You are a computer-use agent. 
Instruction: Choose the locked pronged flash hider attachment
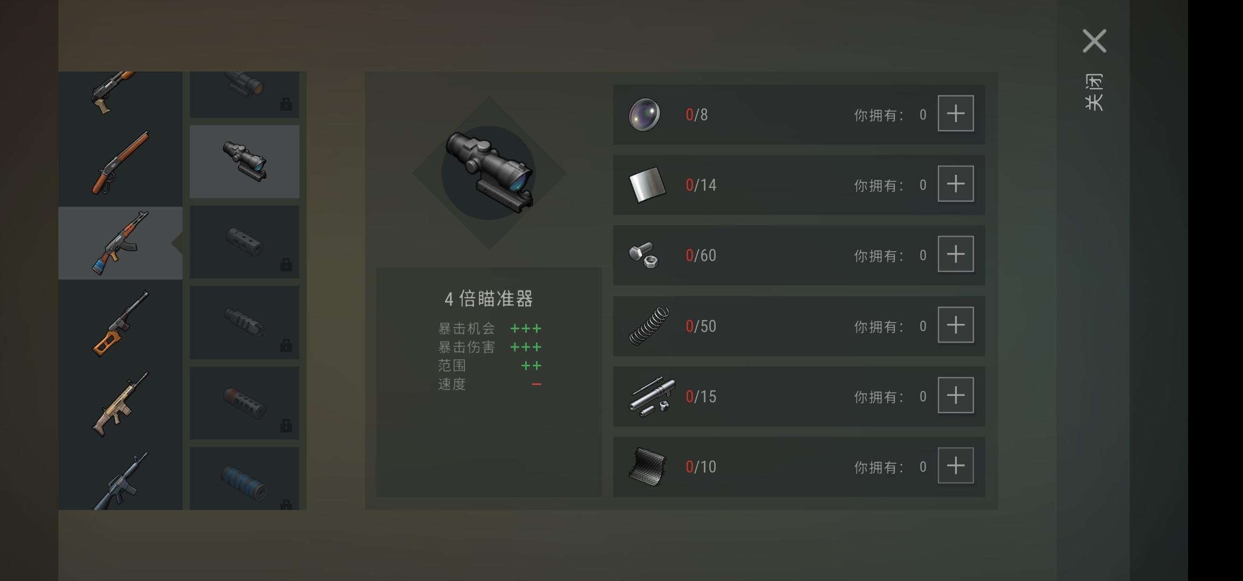[244, 322]
